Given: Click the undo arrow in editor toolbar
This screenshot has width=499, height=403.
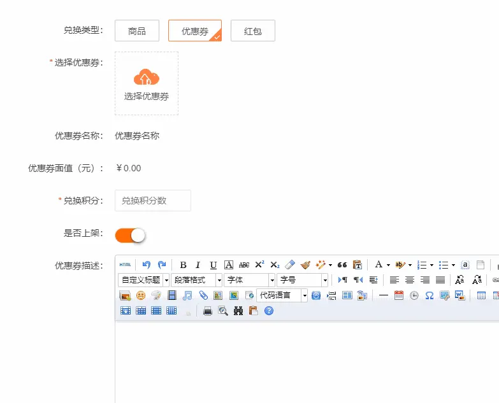Looking at the screenshot, I should pos(147,265).
